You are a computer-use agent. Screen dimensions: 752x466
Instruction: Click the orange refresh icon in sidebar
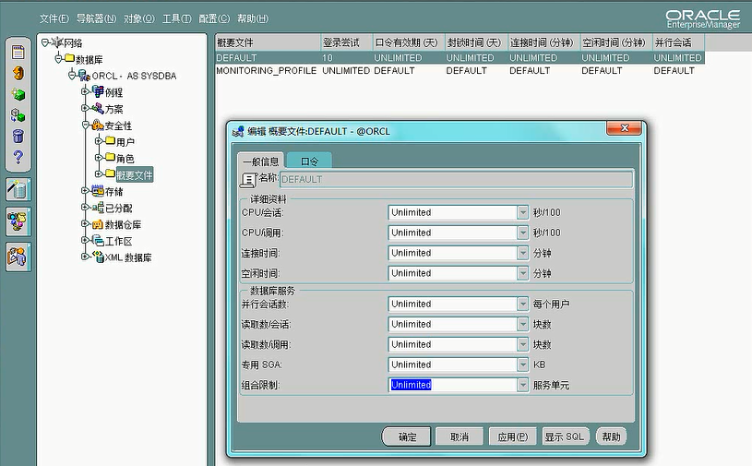click(18, 73)
